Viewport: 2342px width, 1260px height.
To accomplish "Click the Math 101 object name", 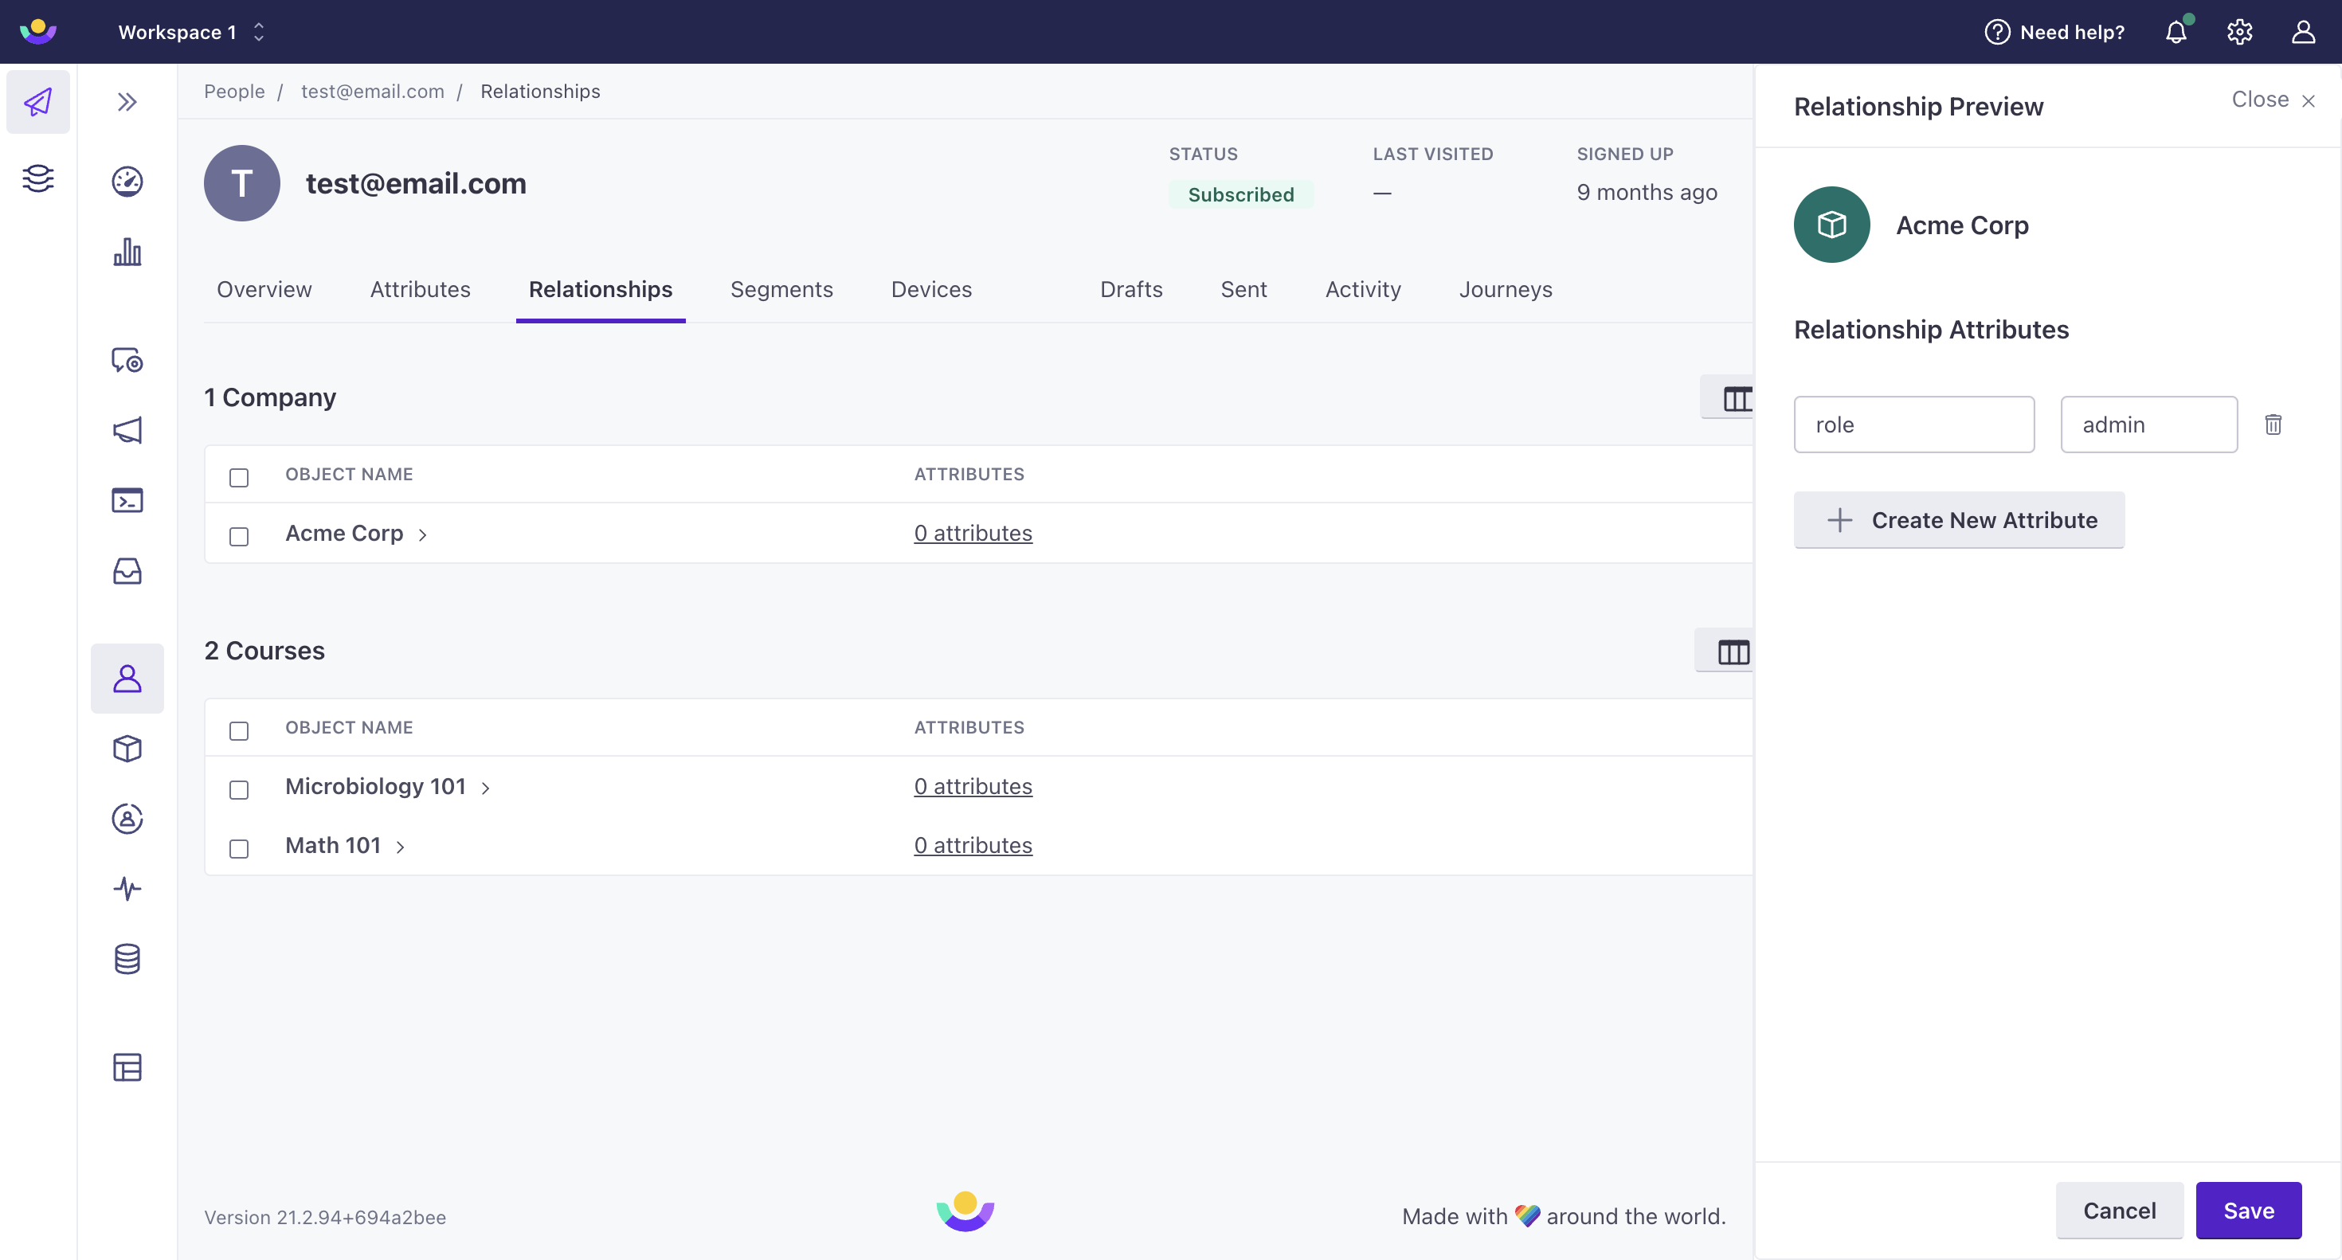I will [x=333, y=846].
